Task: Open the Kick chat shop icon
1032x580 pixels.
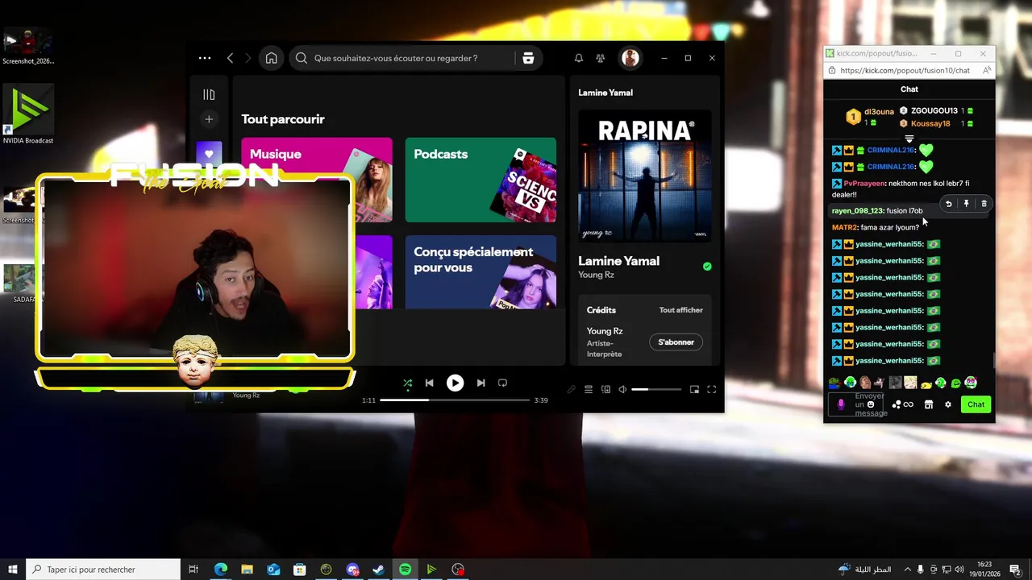Action: (x=929, y=404)
